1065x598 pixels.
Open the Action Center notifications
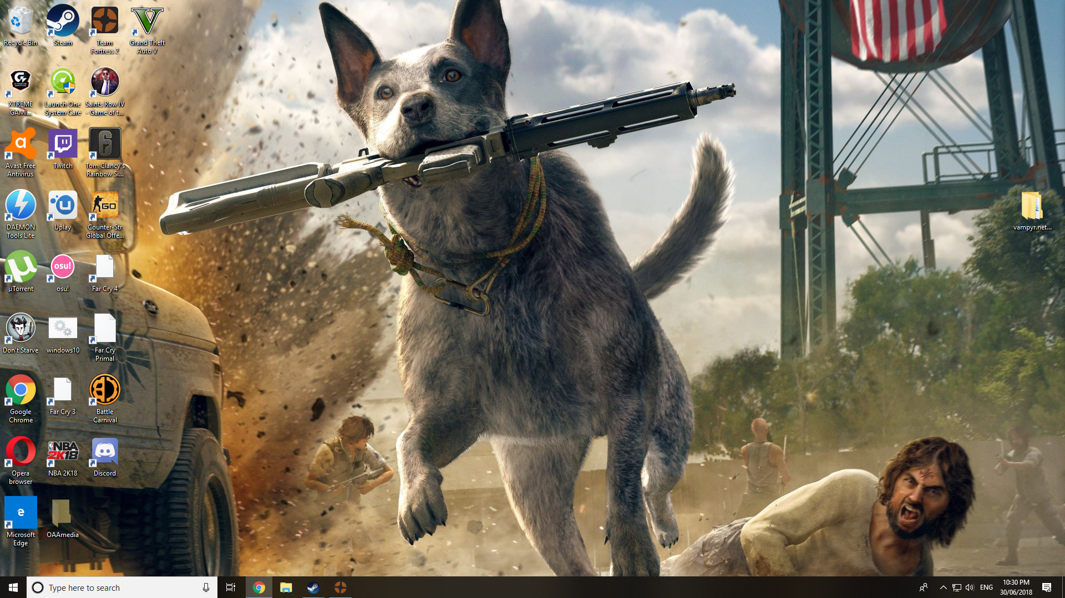[x=1047, y=587]
